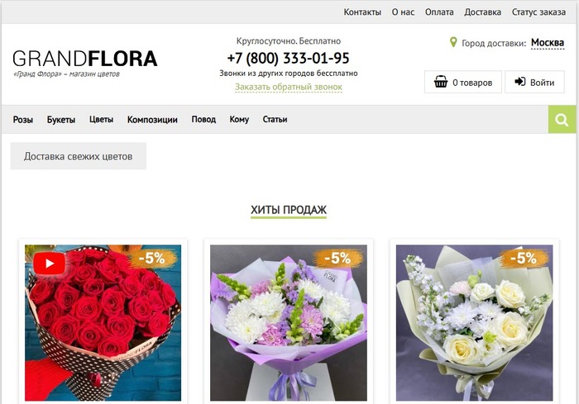Image resolution: width=579 pixels, height=404 pixels.
Task: Click the green location pin icon
Action: [x=453, y=42]
